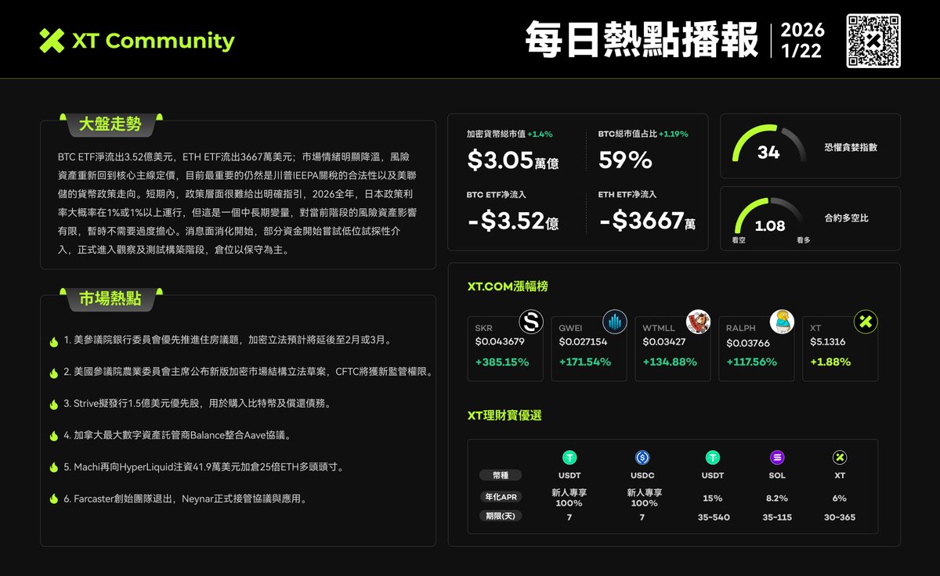Click the USDC 新人專享 100% APR cell
The width and height of the screenshot is (940, 576).
click(x=644, y=498)
